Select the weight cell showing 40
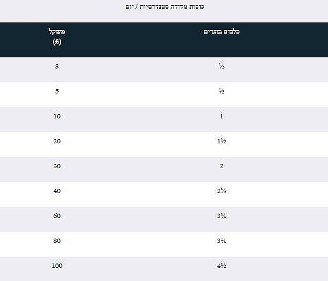Screen dimensions: 328x281 point(57,191)
